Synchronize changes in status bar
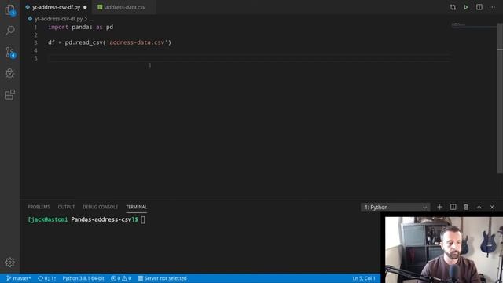 pyautogui.click(x=47, y=278)
